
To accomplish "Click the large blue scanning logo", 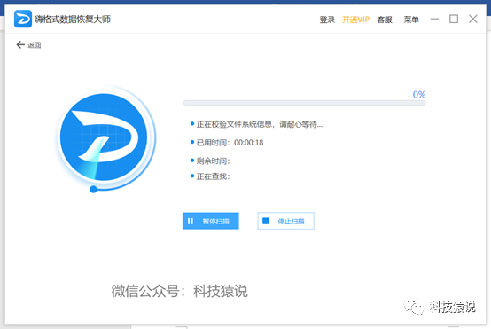I will click(x=104, y=137).
